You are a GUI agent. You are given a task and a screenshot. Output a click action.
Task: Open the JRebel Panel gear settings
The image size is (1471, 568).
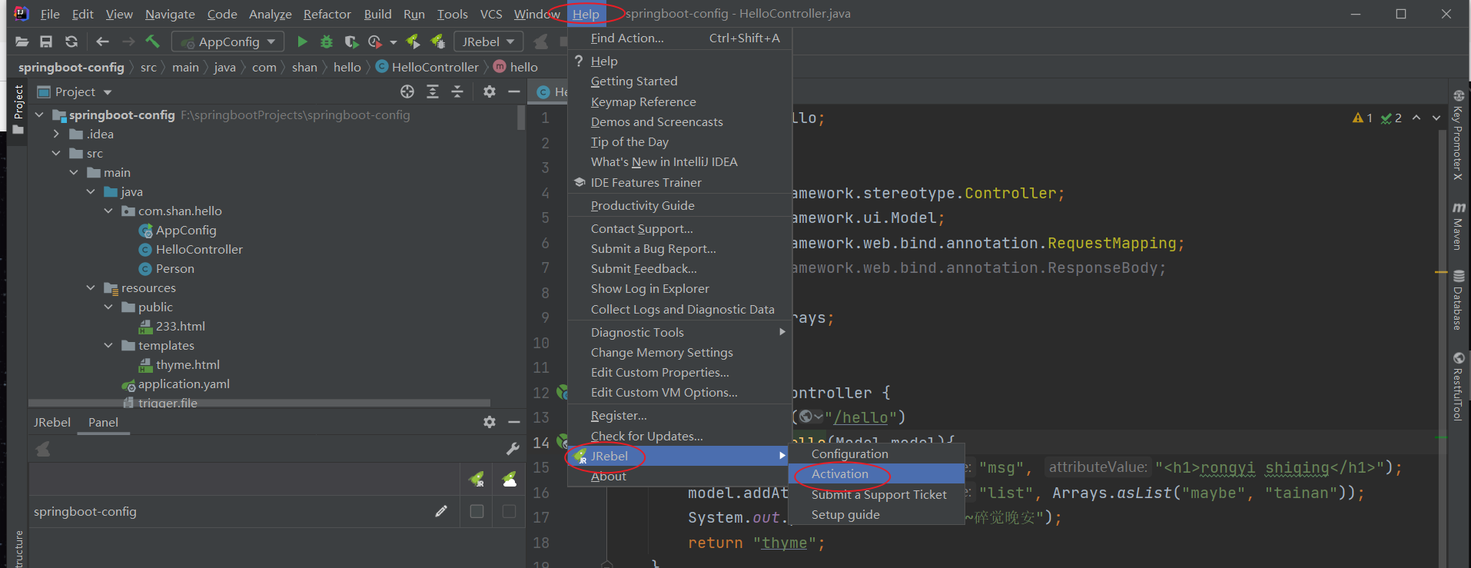pyautogui.click(x=490, y=422)
